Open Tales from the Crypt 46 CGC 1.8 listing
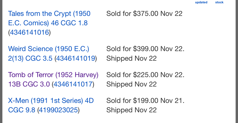Viewport: 238px width, 123px height. pyautogui.click(x=49, y=18)
